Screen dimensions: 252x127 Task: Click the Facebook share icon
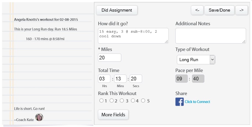click(x=179, y=102)
